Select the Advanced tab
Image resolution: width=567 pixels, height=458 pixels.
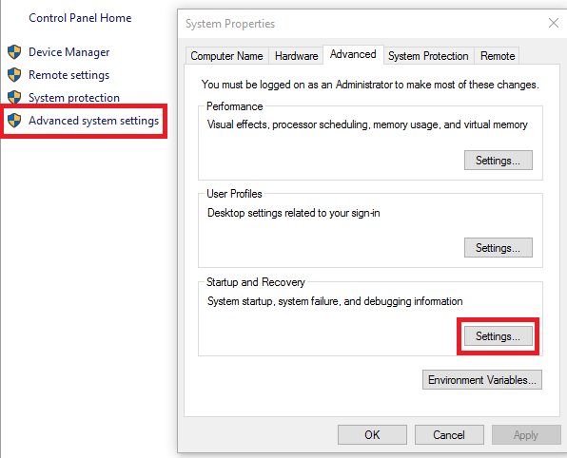(x=353, y=54)
